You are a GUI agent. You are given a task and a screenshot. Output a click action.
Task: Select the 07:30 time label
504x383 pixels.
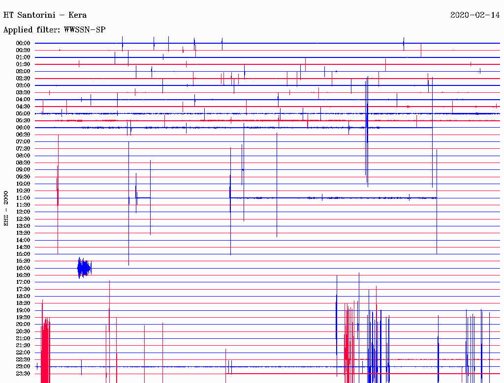point(23,148)
